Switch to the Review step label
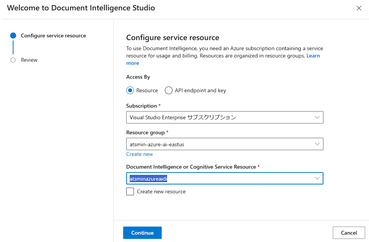This screenshot has height=242, width=369. pos(29,60)
